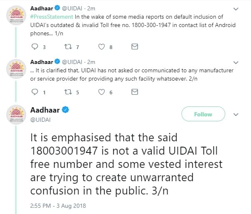The image size is (251, 214).
Task: Reply to the second 2/n tweet
Action: tap(35, 92)
